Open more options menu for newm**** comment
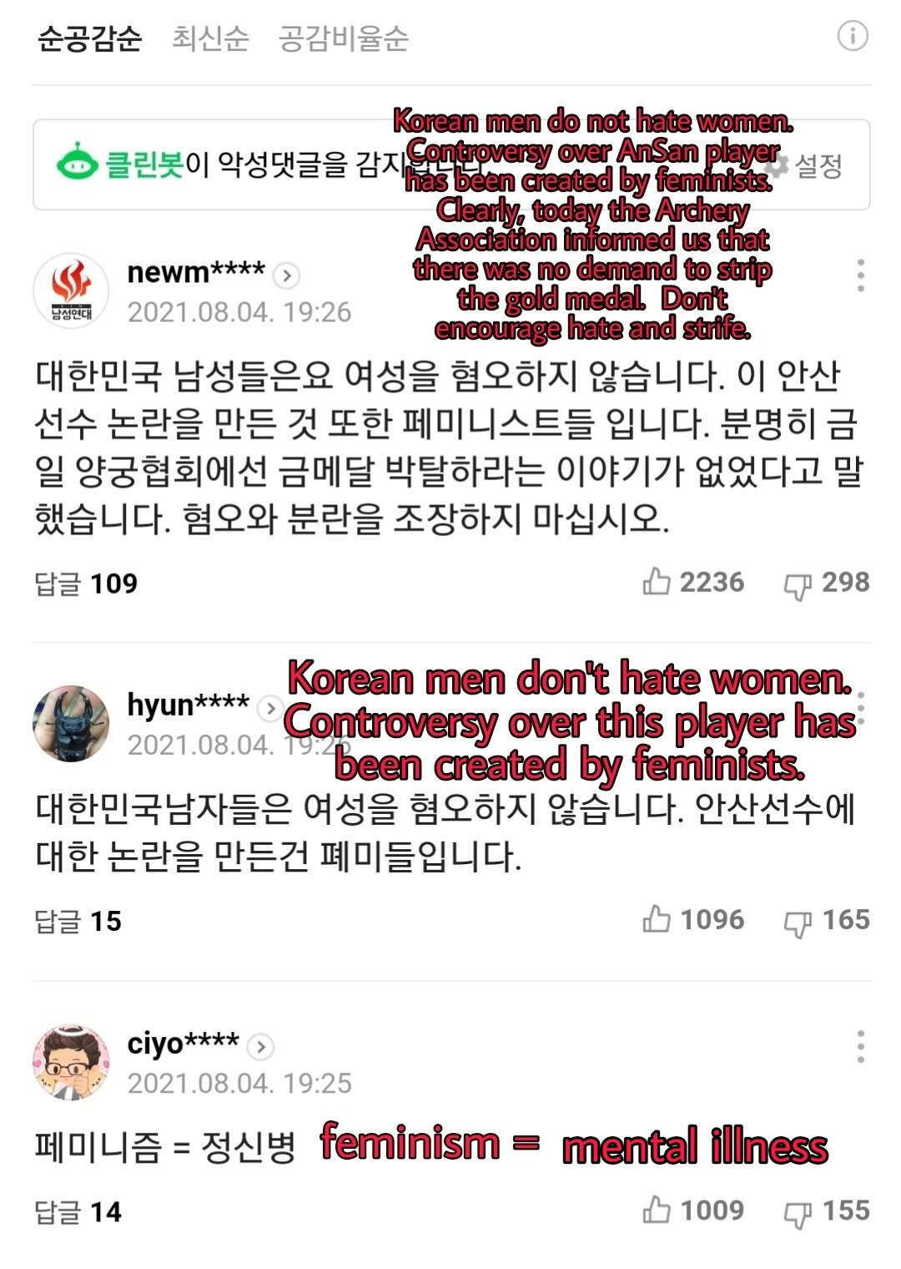Screen dimensions: 901x1269 point(860,275)
